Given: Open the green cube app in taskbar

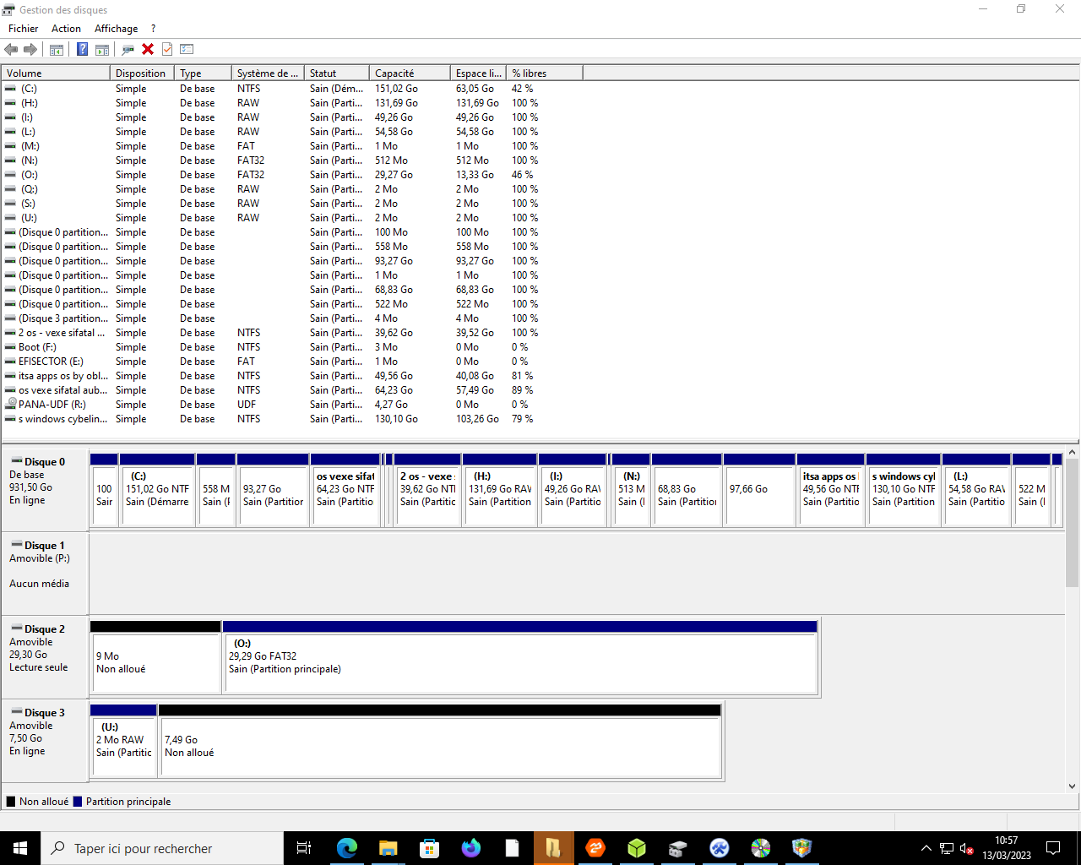Looking at the screenshot, I should 637,848.
